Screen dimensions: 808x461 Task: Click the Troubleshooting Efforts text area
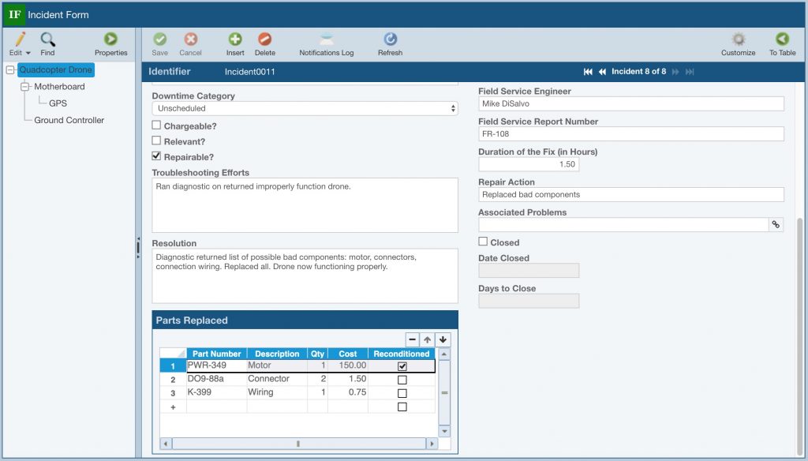(305, 205)
